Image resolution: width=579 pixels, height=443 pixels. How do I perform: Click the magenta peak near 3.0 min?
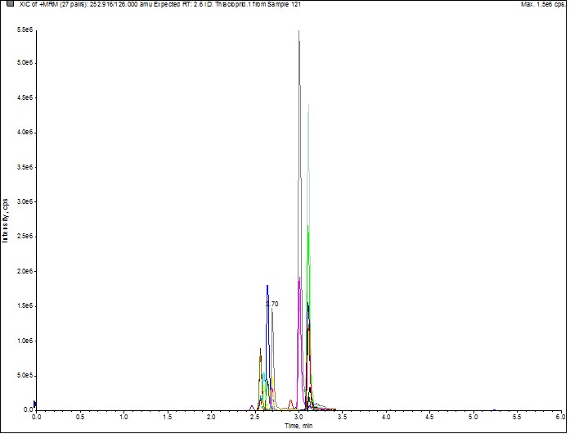[300, 279]
